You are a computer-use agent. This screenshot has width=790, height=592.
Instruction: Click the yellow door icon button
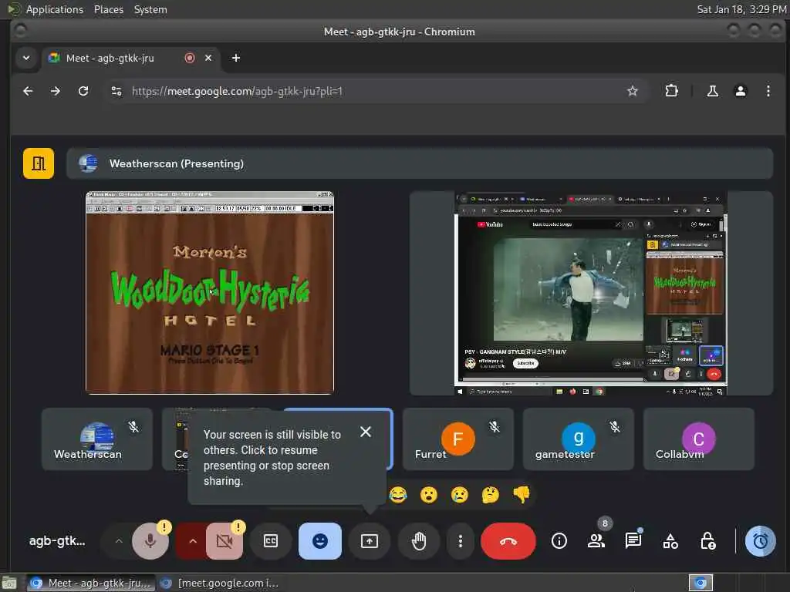tap(39, 163)
